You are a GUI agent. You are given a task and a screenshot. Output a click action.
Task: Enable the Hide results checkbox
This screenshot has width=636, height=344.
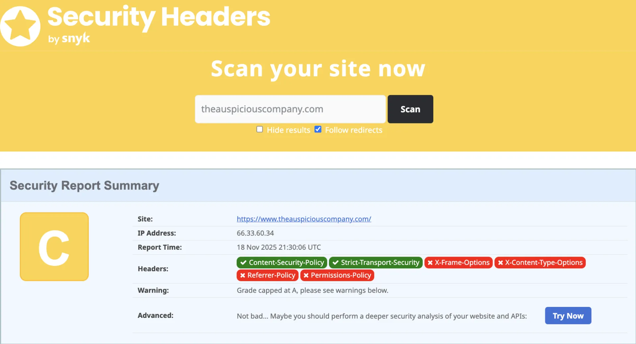pyautogui.click(x=260, y=129)
